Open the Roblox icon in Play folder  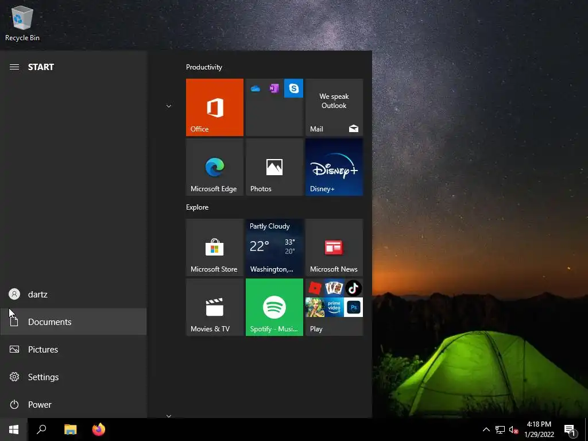click(315, 288)
